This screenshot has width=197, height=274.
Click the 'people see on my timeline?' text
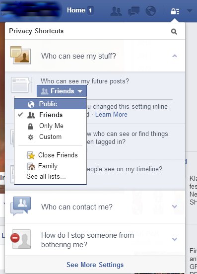click(125, 169)
